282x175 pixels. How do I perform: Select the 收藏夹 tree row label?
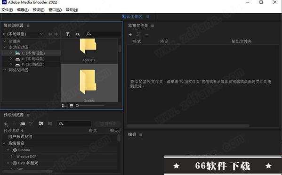click(x=15, y=41)
